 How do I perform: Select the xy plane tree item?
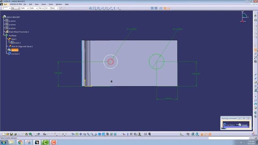[12, 21]
